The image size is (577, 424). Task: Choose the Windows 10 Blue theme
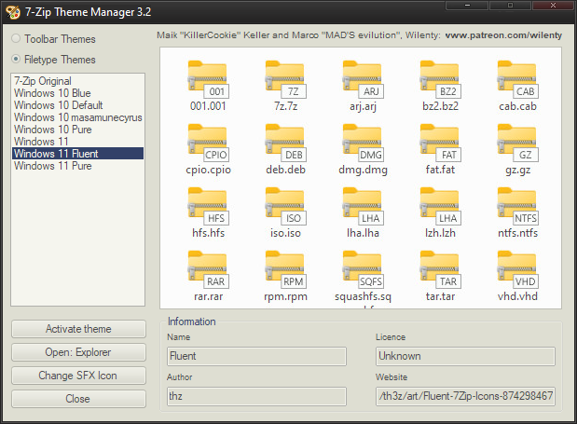tap(77, 93)
